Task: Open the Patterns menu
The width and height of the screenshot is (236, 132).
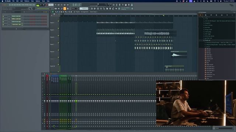Action: tap(27, 1)
